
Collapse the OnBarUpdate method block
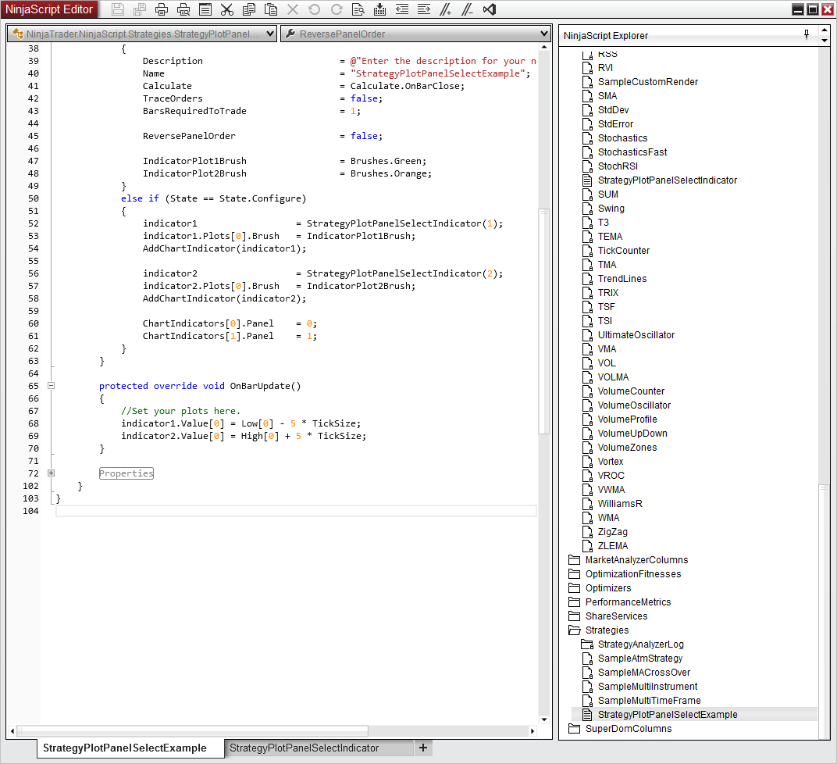click(51, 385)
